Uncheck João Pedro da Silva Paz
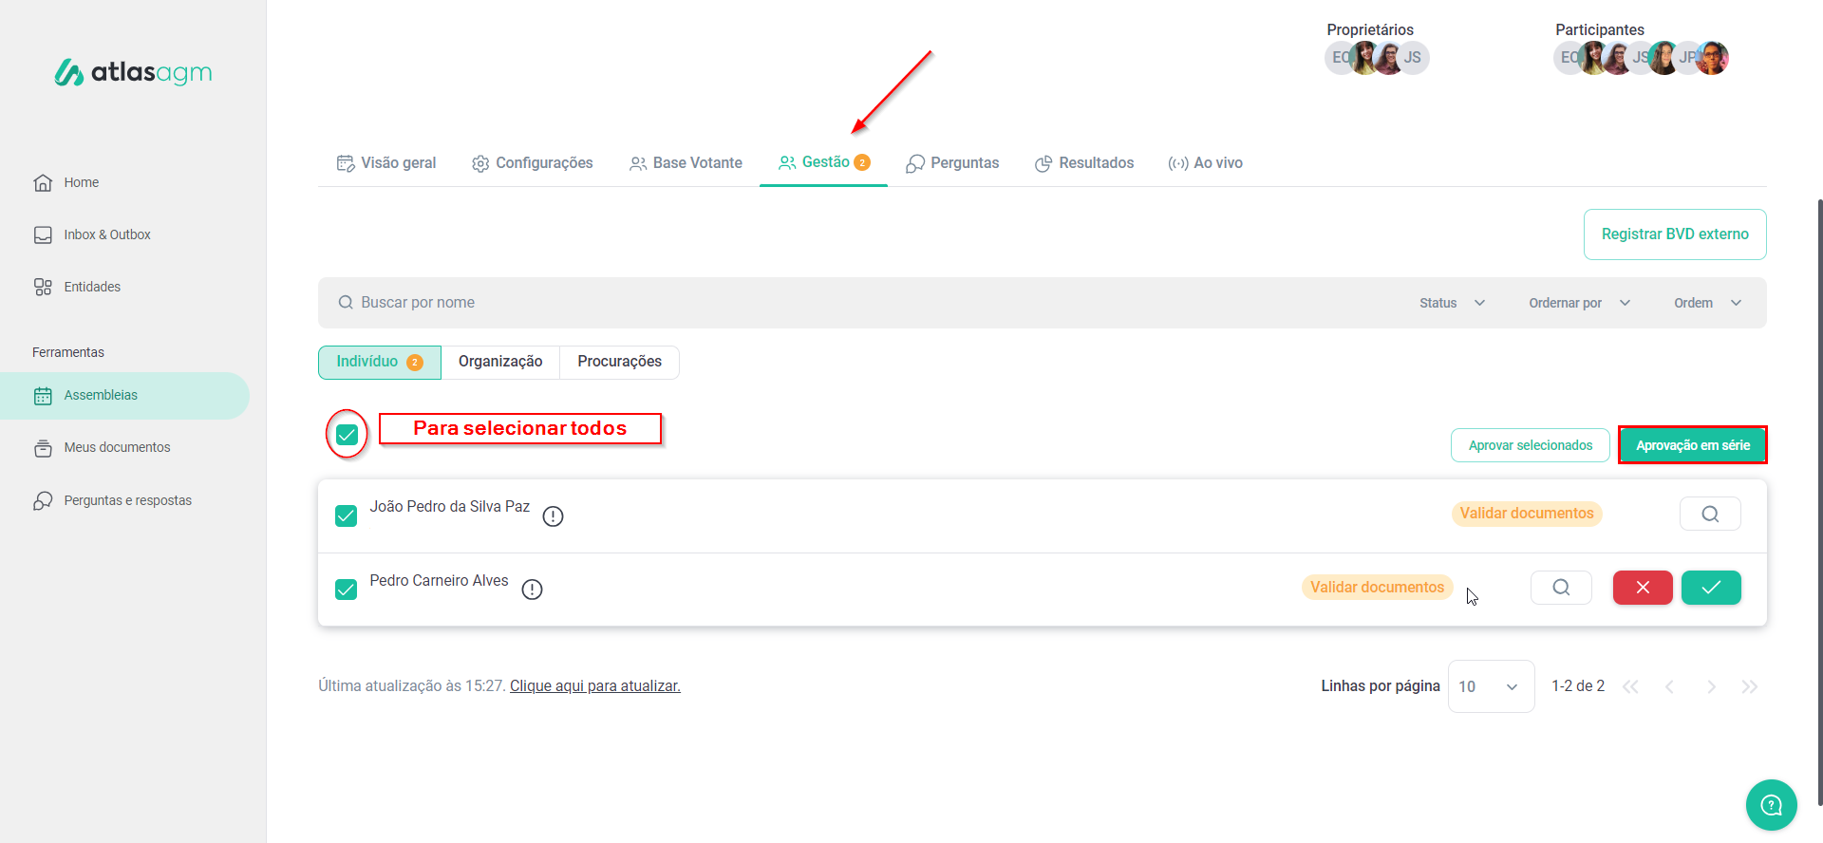Viewport: 1823px width, 843px height. pos(347,515)
